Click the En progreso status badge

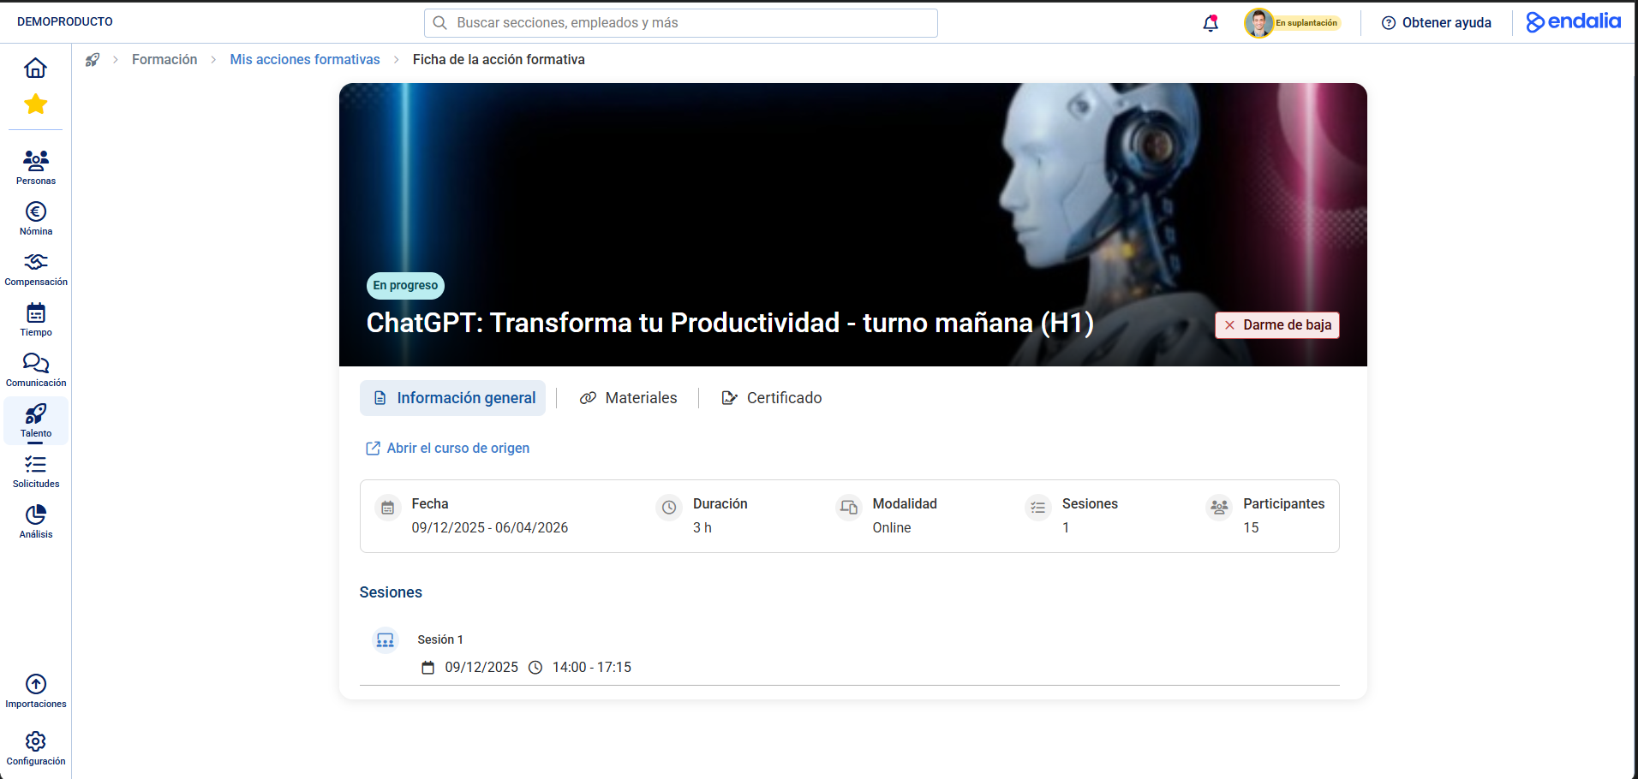click(405, 286)
